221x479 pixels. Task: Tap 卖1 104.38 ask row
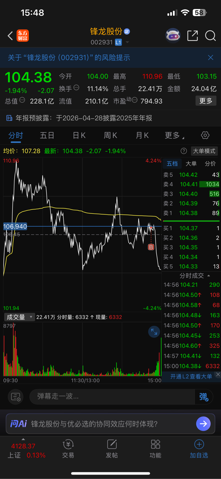click(x=191, y=213)
